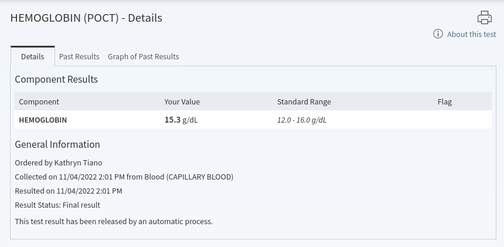Select the HEMOGLOBIN component name cell

point(43,120)
